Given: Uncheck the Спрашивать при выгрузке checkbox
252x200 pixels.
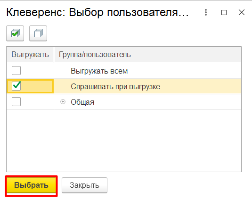Looking at the screenshot, I should coord(16,86).
